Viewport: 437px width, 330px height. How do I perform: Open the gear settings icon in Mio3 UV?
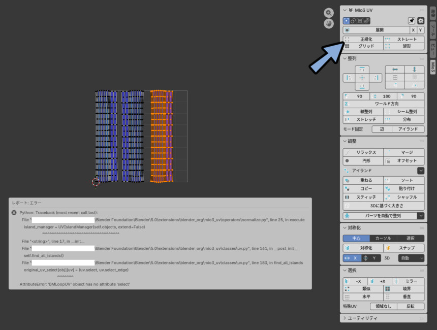(421, 20)
